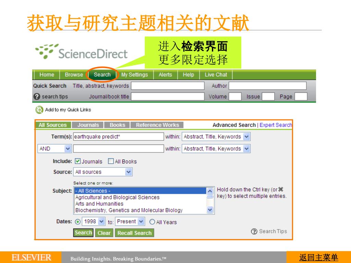Click the Recall Search button

[x=134, y=233]
